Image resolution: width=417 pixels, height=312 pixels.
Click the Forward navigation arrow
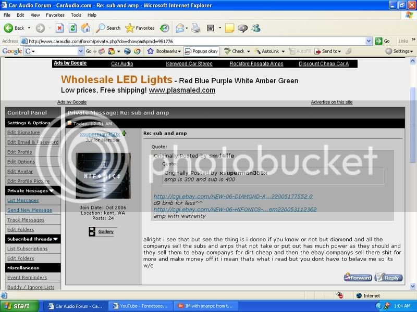(x=41, y=28)
